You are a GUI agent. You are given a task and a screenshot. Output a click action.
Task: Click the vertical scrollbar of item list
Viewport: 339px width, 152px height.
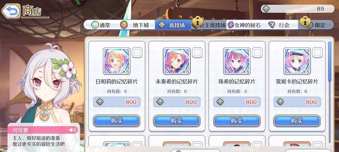tap(329, 93)
